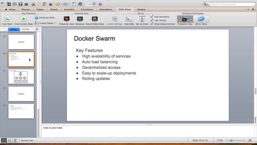Switch to the Charts tab

[x=54, y=10]
